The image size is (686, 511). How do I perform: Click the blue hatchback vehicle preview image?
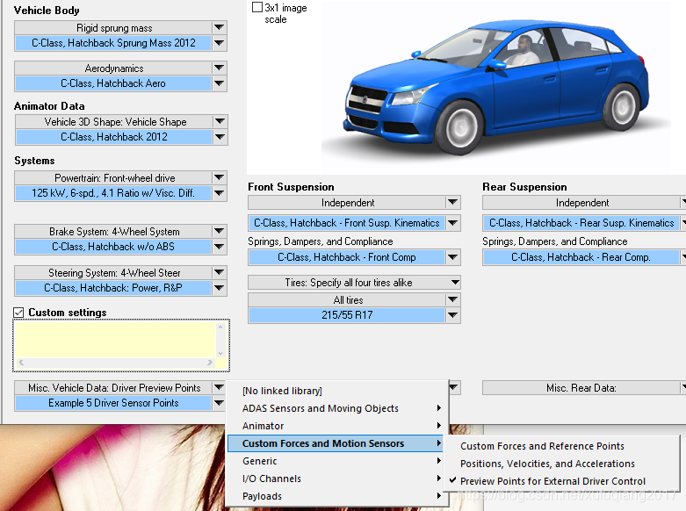click(x=497, y=86)
